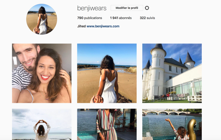Screen dimensions: 221x140
Task: Click the benjiwears username heading
Action: [92, 8]
